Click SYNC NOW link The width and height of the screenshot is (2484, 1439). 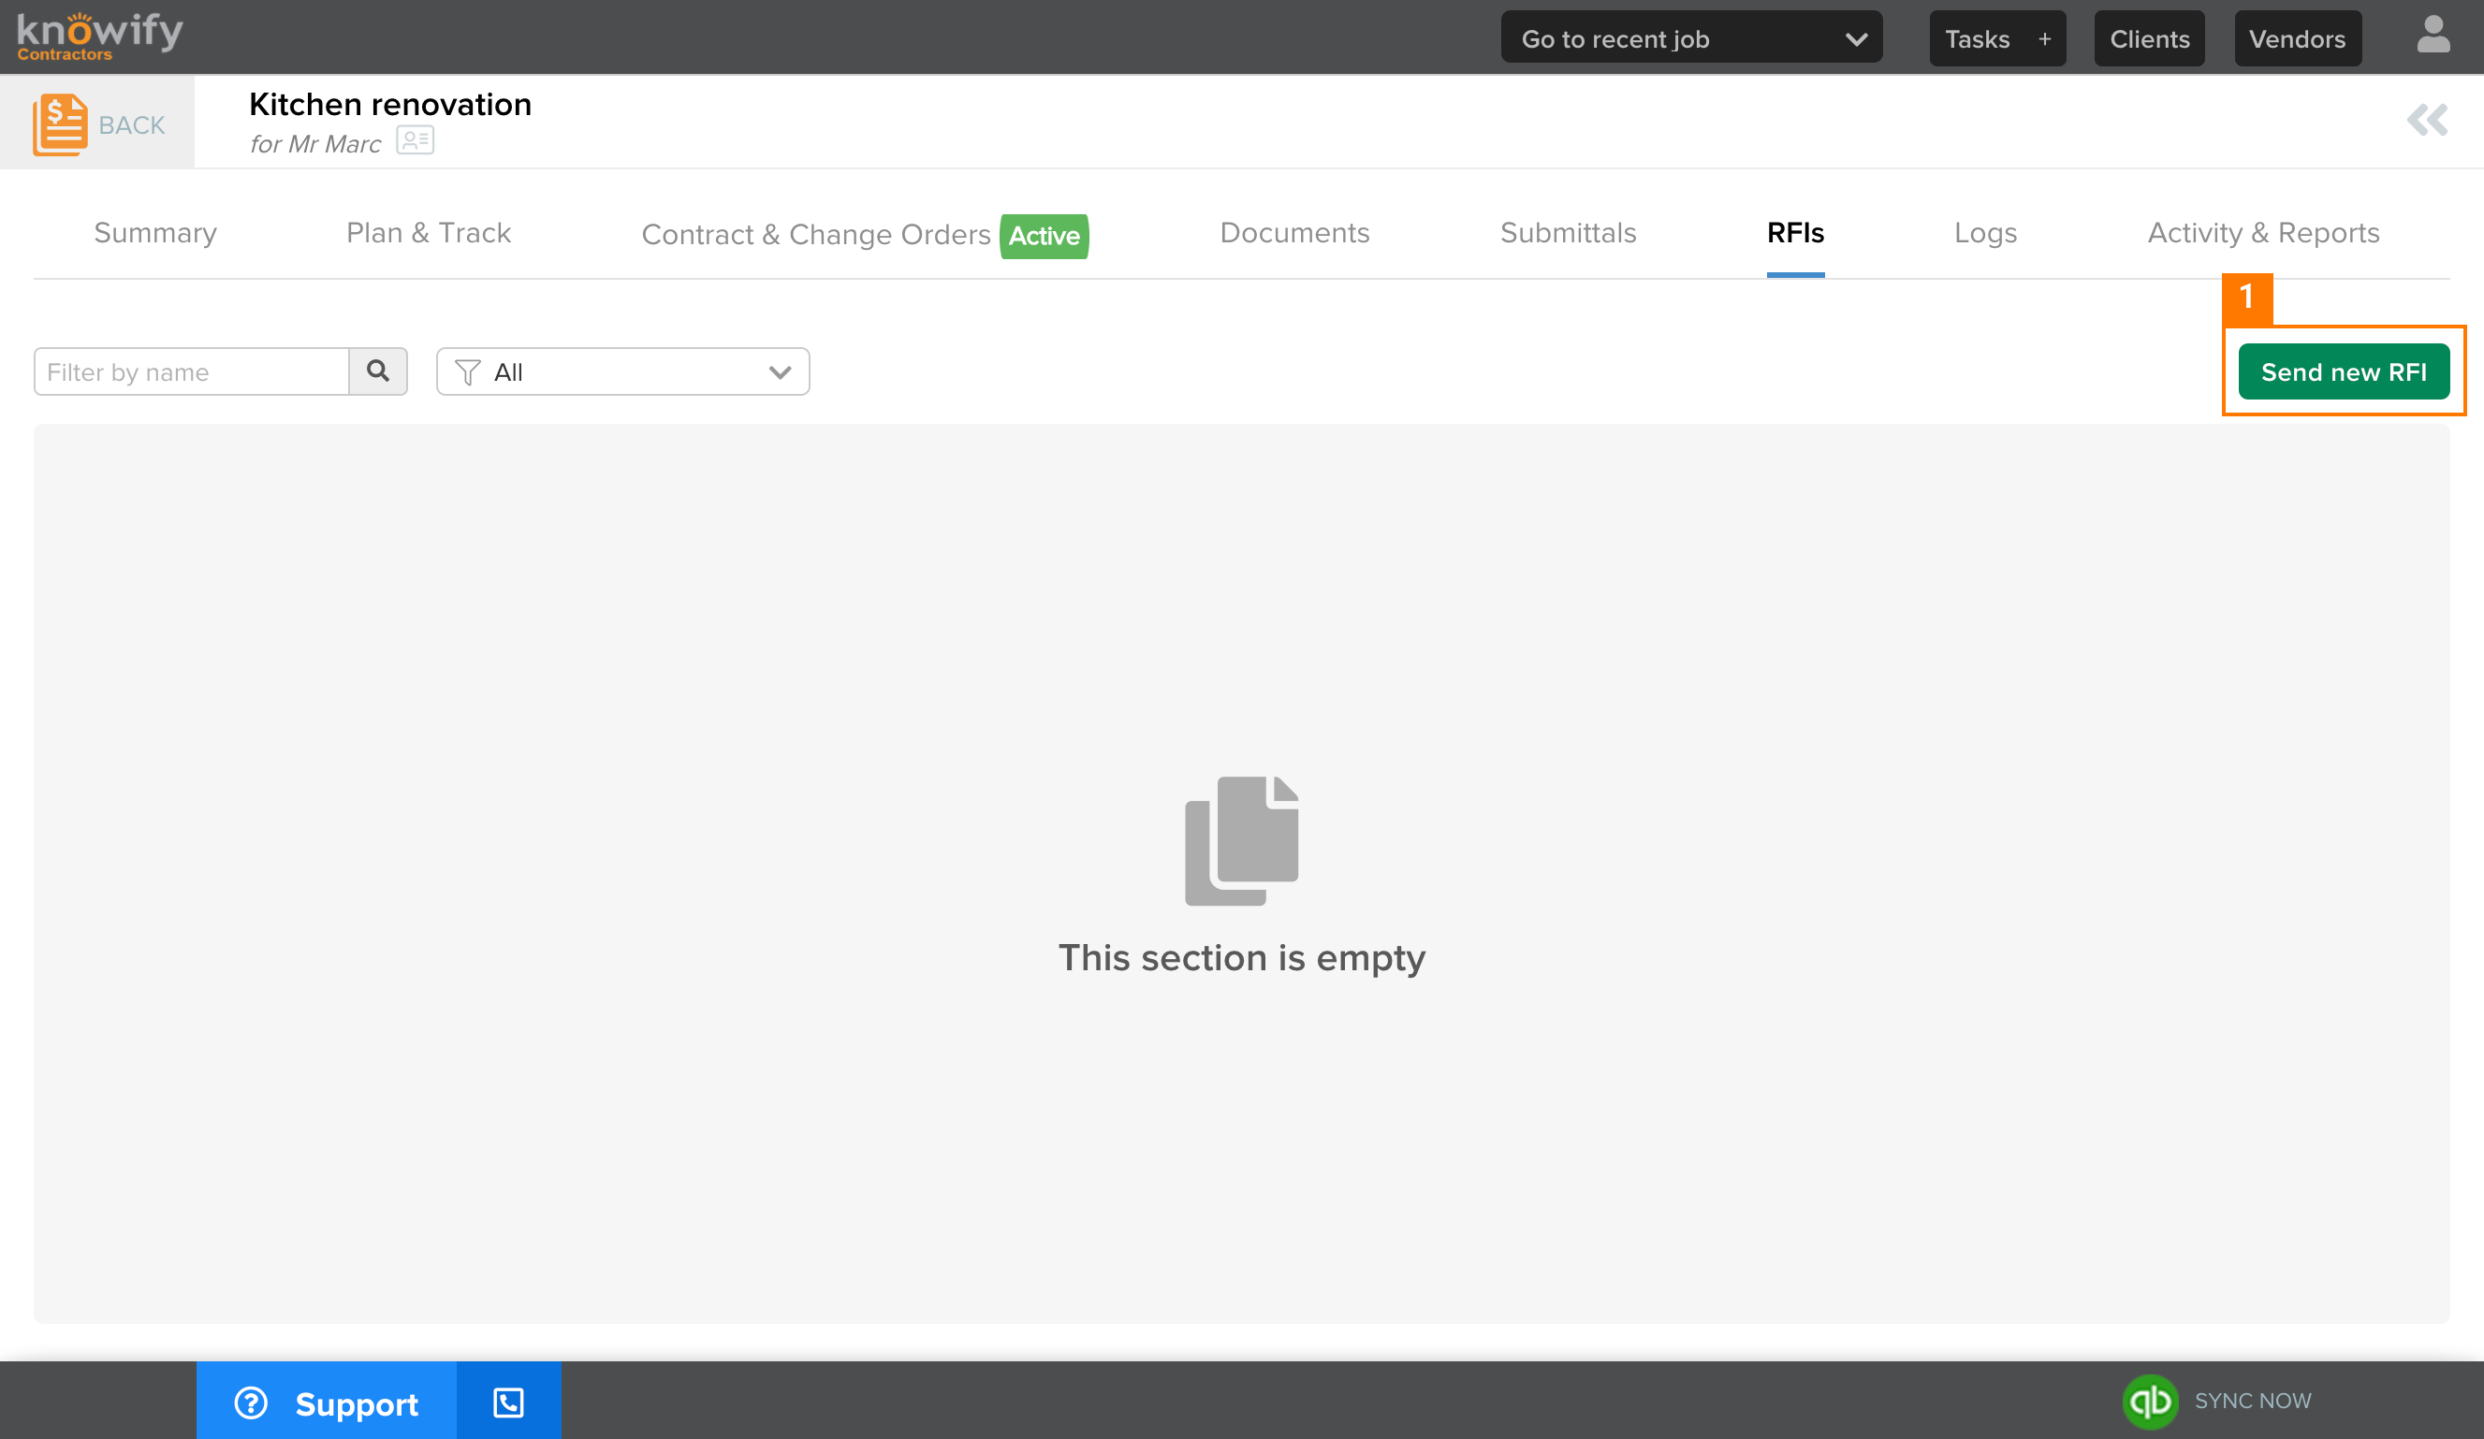(2253, 1401)
